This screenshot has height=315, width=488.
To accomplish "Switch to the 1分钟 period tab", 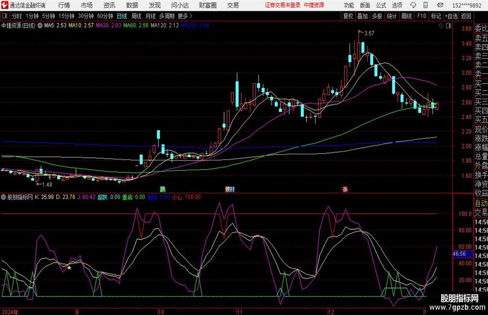I will pos(32,16).
